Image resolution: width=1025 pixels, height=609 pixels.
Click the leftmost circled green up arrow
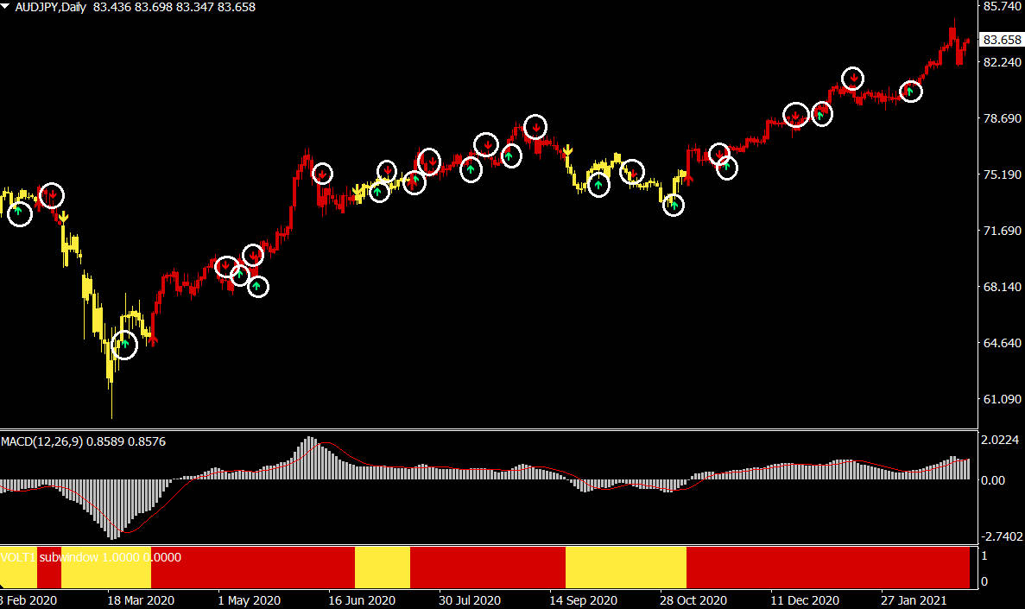click(x=19, y=213)
